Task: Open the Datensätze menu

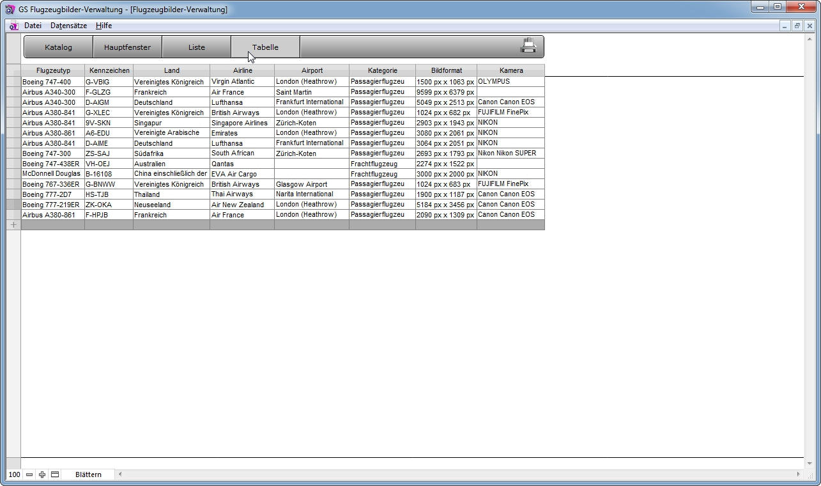Action: (69, 26)
